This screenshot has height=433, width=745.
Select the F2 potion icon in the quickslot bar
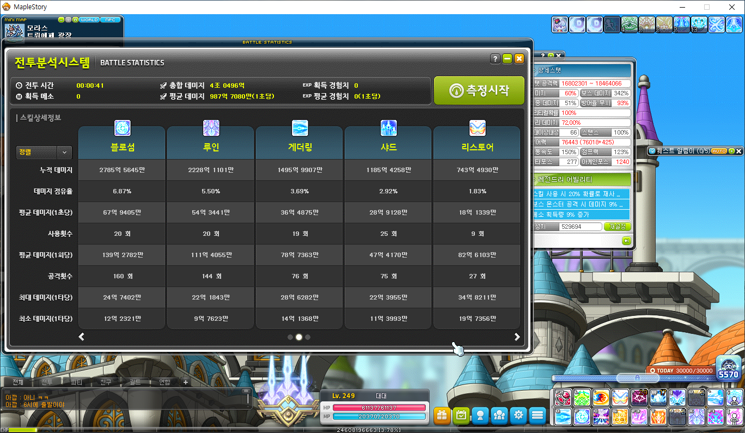pos(563,398)
